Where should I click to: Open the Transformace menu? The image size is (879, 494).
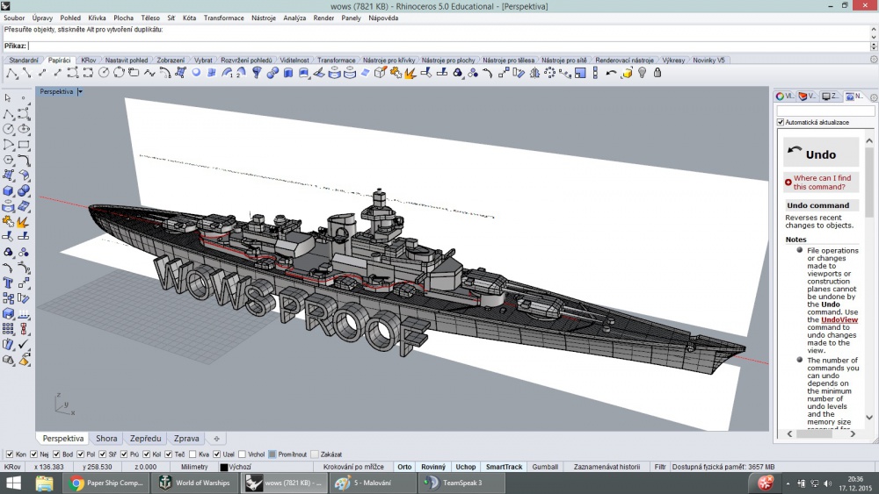click(x=223, y=18)
